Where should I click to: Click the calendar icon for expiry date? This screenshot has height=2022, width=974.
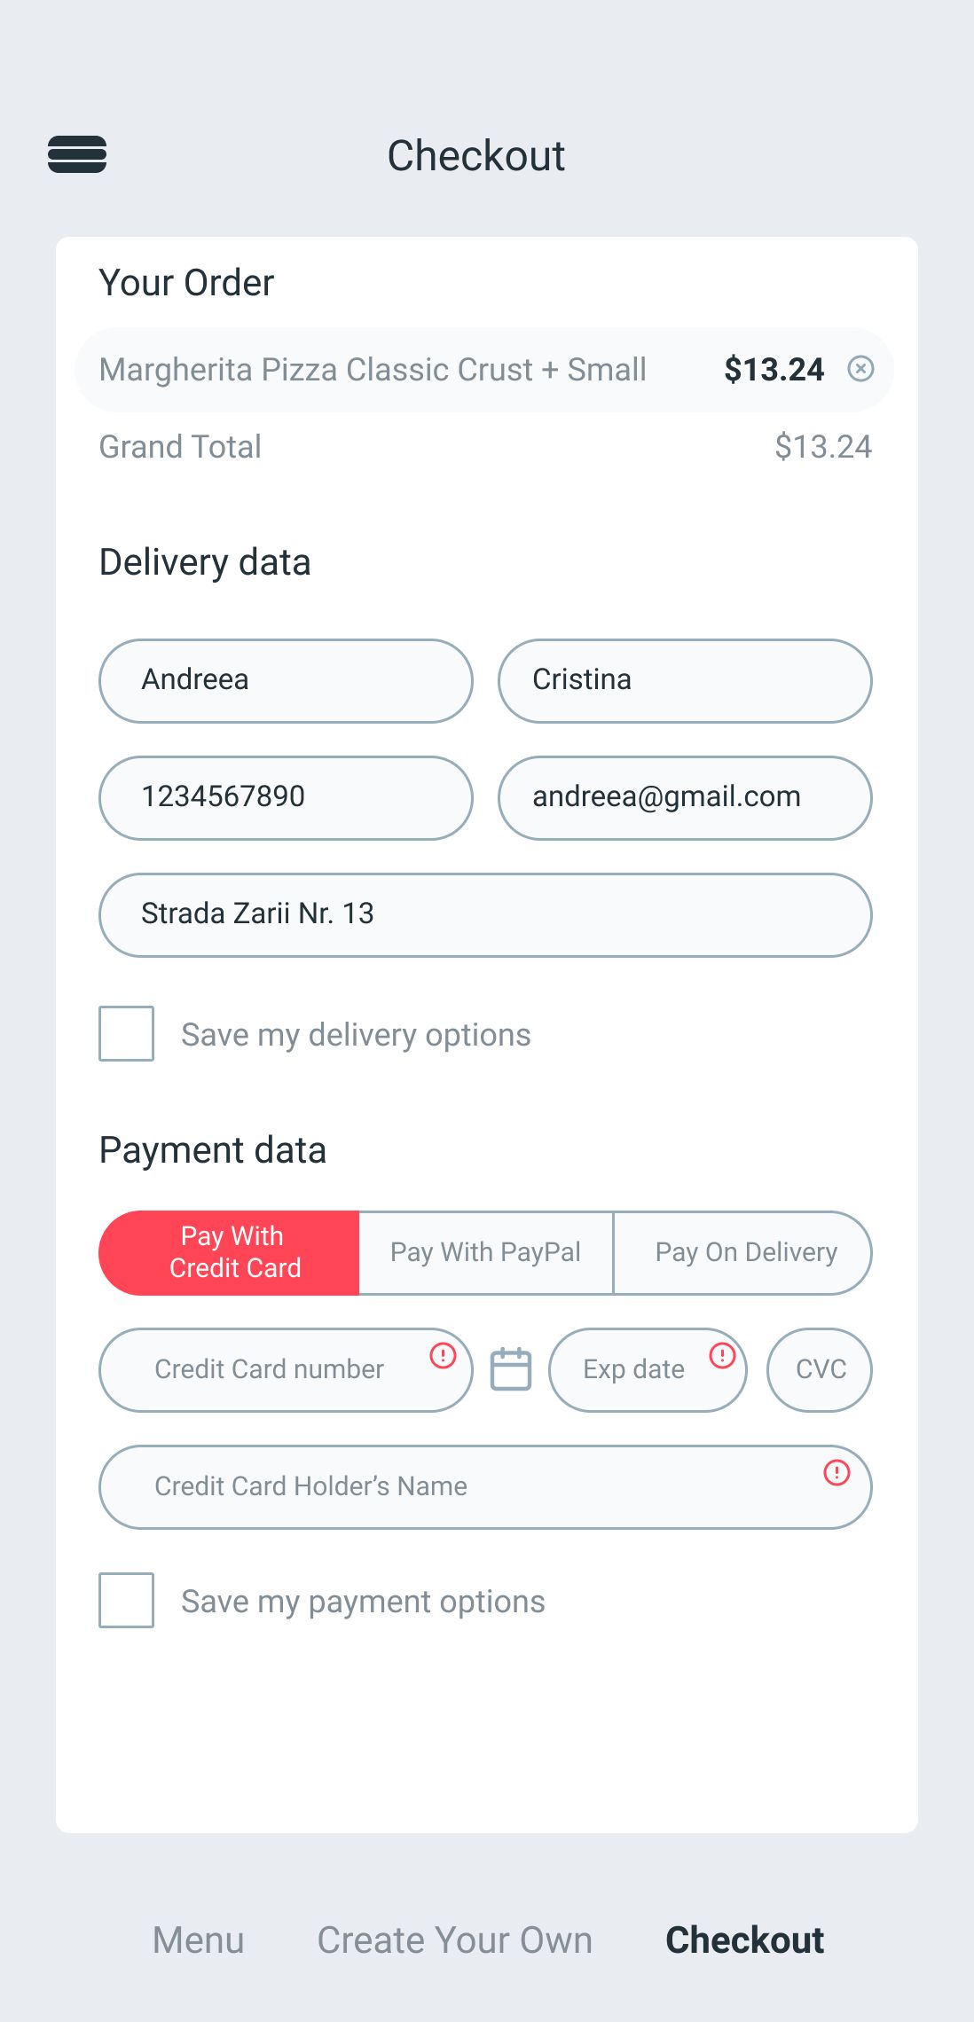pos(511,1369)
